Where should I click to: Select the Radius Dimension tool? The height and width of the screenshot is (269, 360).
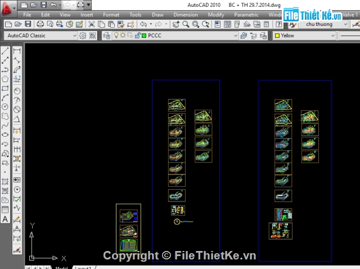17,91
